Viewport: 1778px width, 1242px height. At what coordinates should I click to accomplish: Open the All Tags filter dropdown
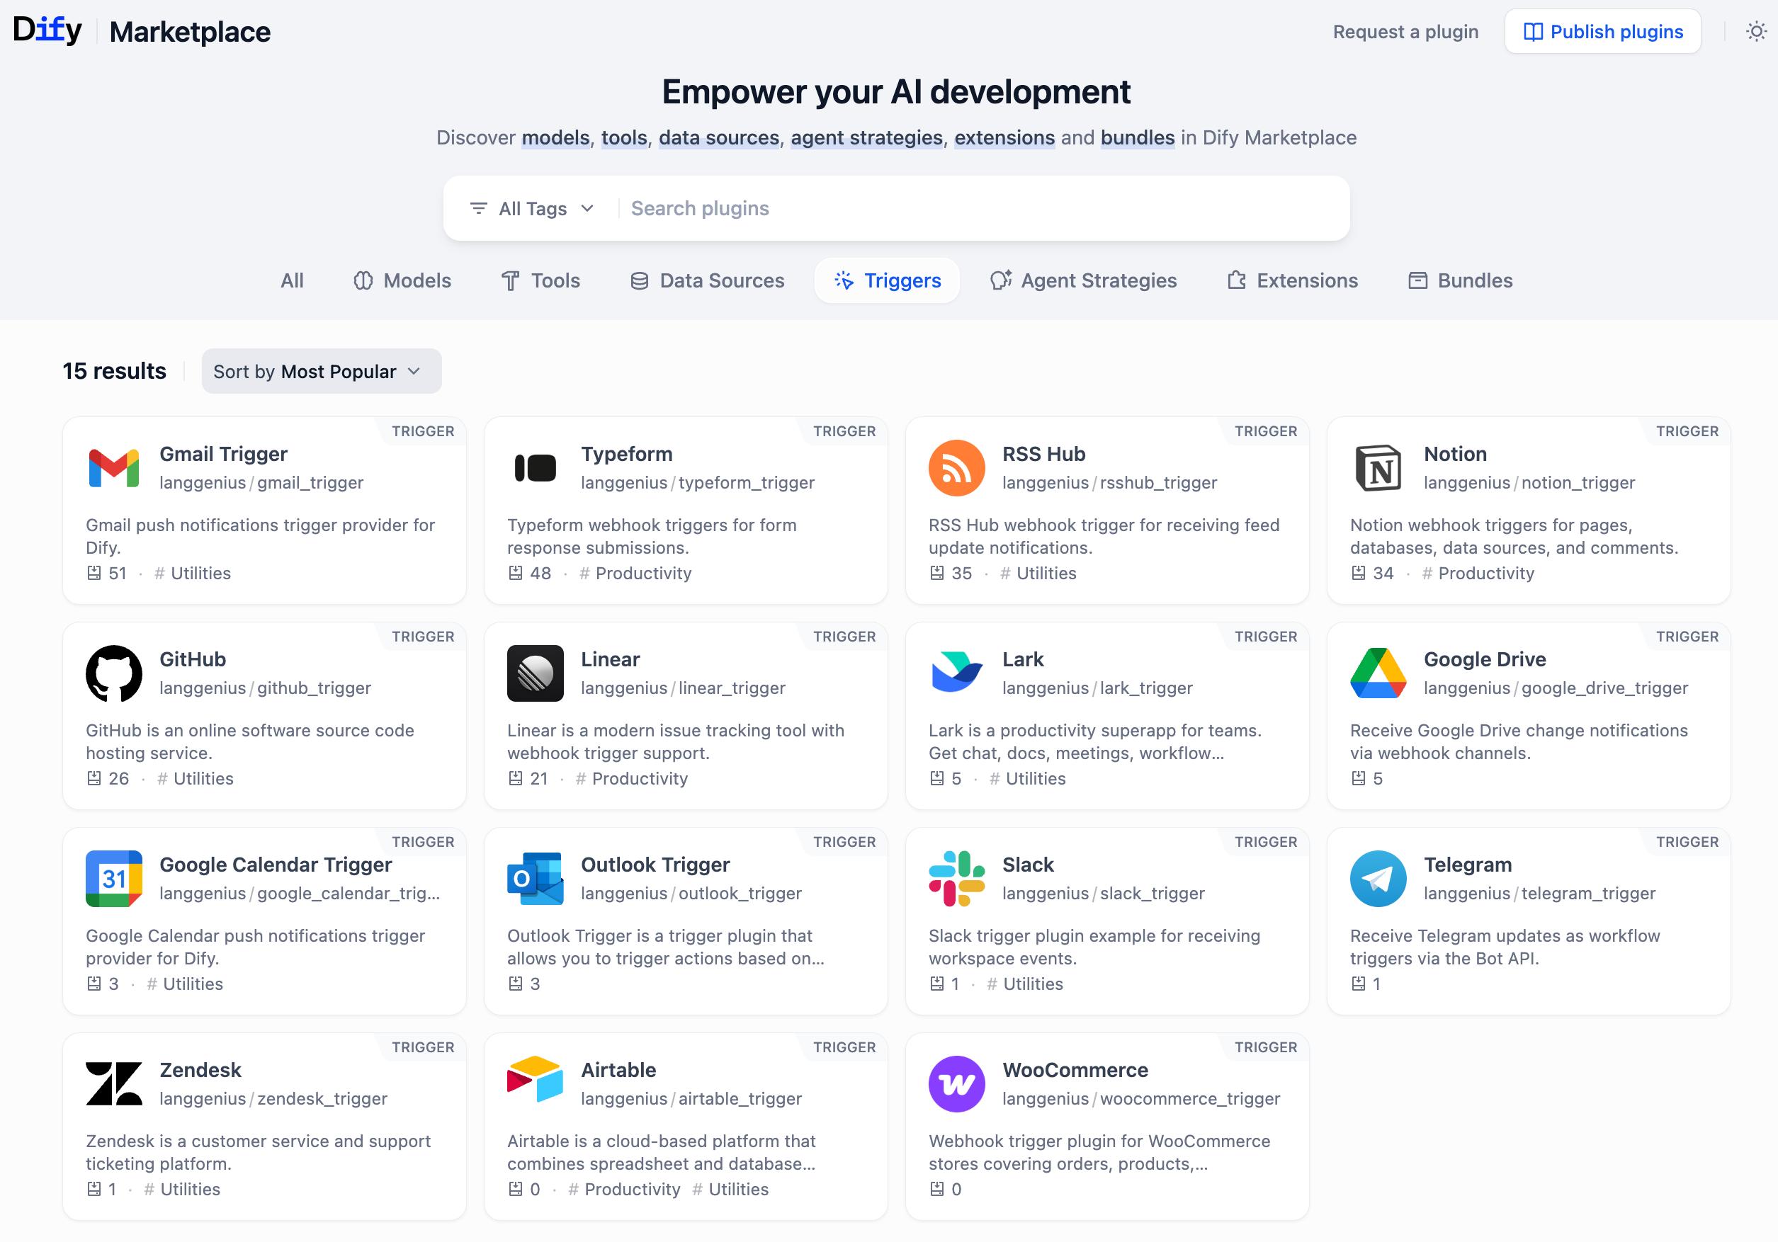pos(532,208)
